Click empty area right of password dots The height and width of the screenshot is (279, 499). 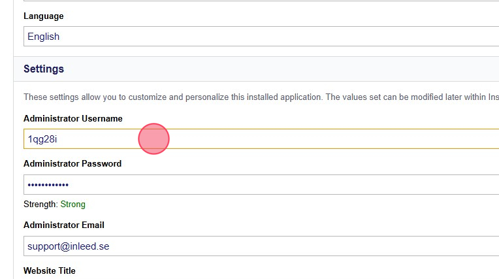coord(327,185)
